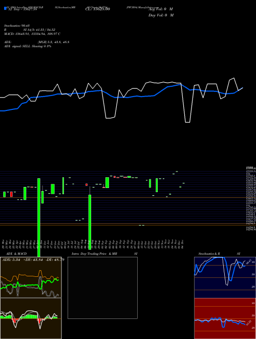Click the 'Avg Vol: 0 M' label
This screenshot has height=339, width=256.
(161, 9)
